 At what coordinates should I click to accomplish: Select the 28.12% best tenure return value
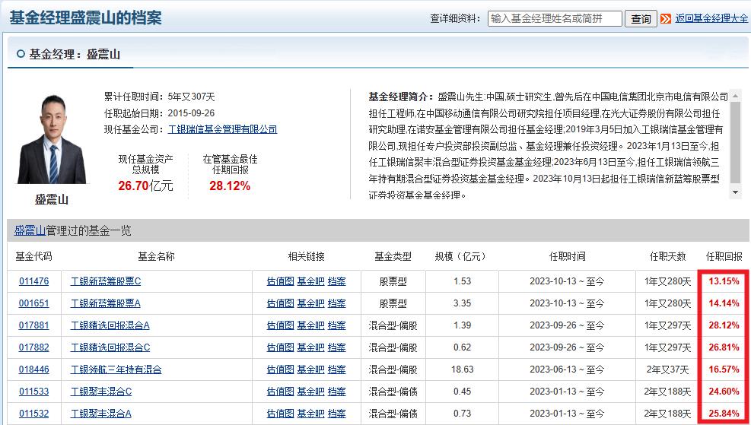pos(230,186)
